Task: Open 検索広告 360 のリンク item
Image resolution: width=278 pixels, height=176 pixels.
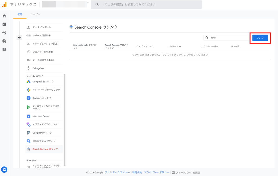Action: coord(44,141)
